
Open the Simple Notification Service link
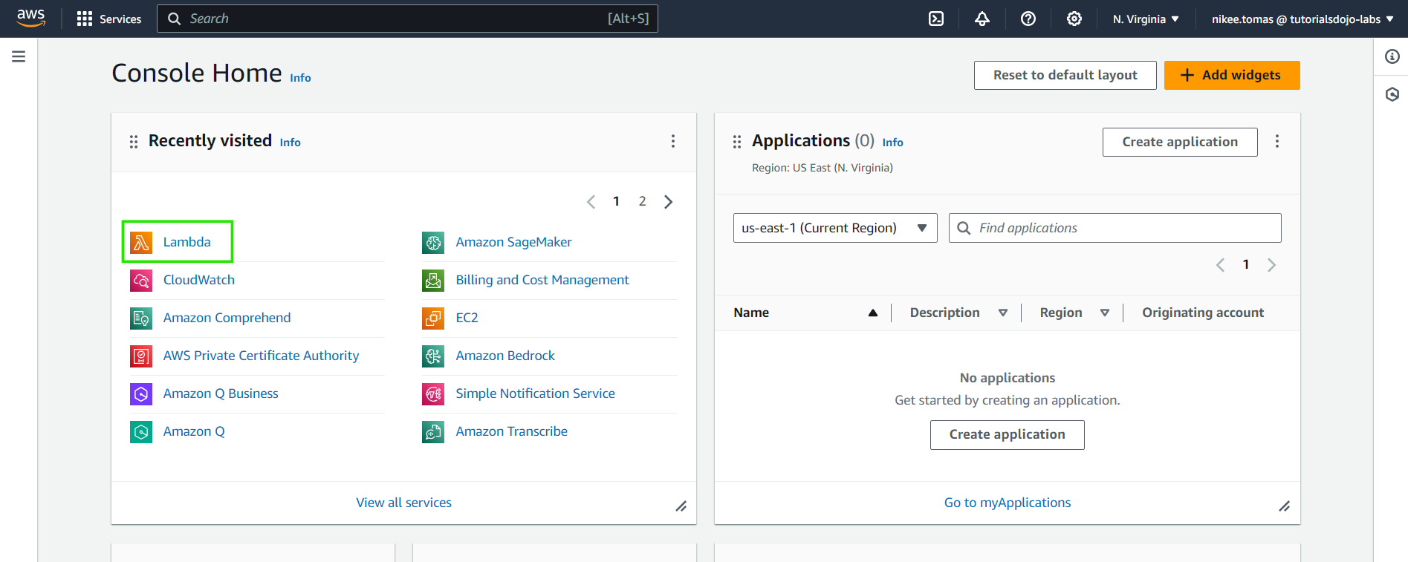point(535,393)
